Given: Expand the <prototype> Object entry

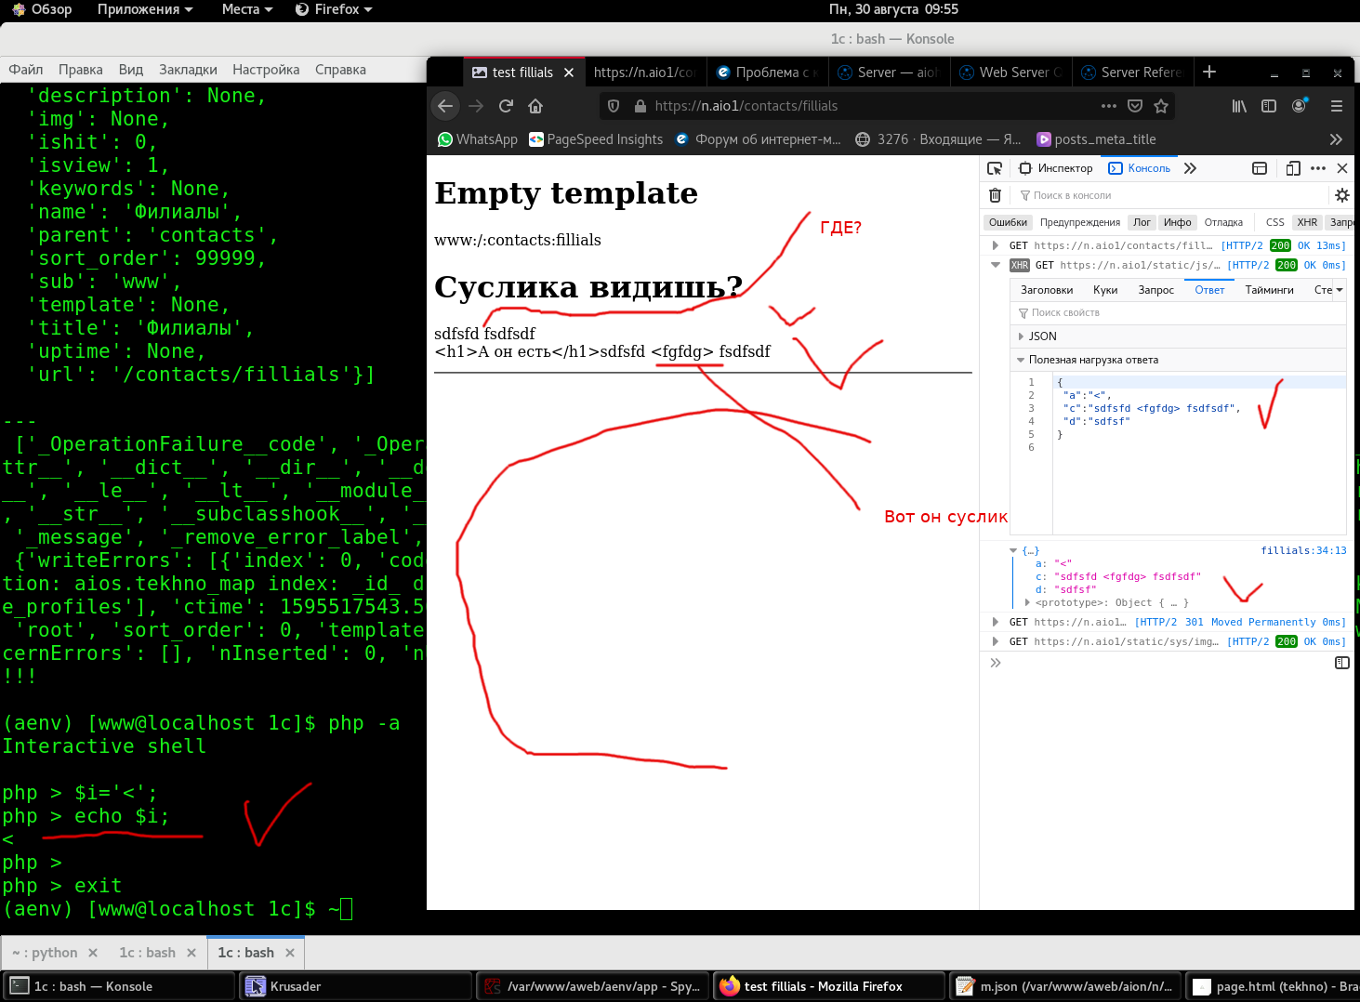Looking at the screenshot, I should click(x=1027, y=602).
